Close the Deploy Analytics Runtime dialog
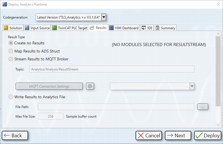The width and height of the screenshot is (223, 144). [x=219, y=4]
